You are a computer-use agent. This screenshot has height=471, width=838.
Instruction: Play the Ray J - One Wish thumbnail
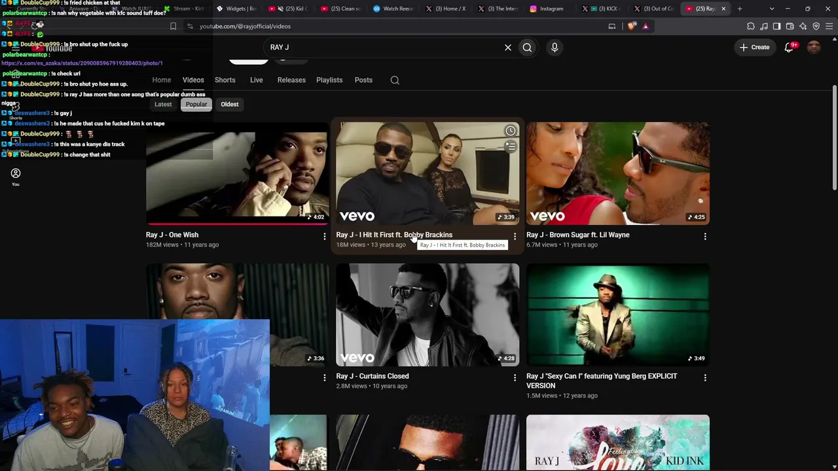point(237,173)
